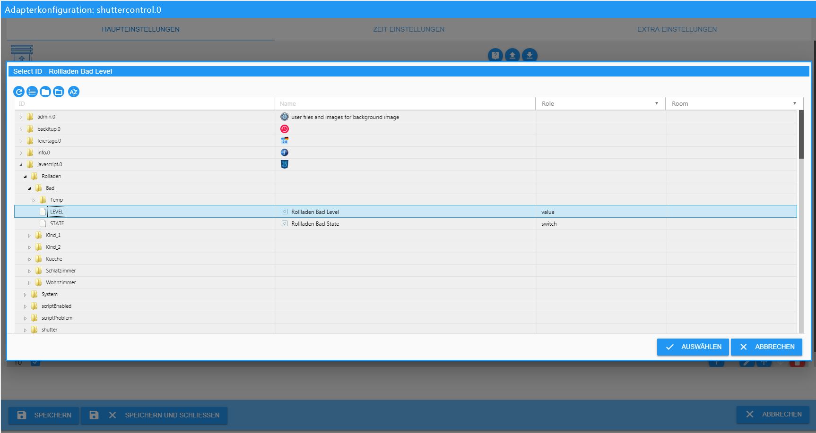Expand the scriptEnabled folder node
The width and height of the screenshot is (816, 433).
(25, 306)
